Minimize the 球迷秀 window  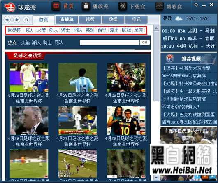coord(204,6)
